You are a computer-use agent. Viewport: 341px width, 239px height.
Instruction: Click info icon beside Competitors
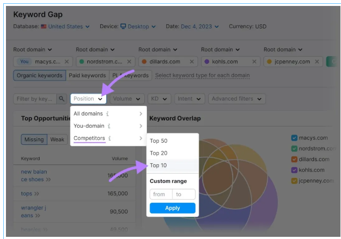coord(110,138)
